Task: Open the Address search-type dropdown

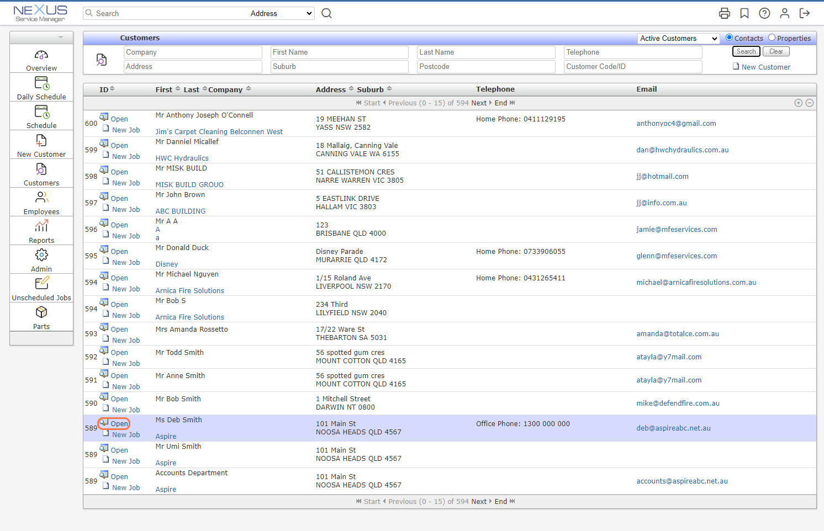Action: (280, 13)
